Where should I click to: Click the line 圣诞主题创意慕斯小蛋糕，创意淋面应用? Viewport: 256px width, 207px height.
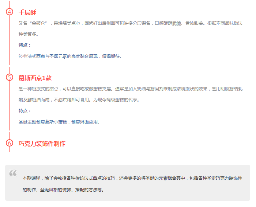point(59,122)
